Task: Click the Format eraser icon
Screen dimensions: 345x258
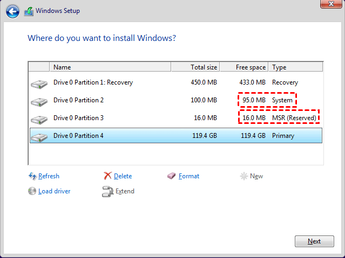Action: tap(172, 176)
